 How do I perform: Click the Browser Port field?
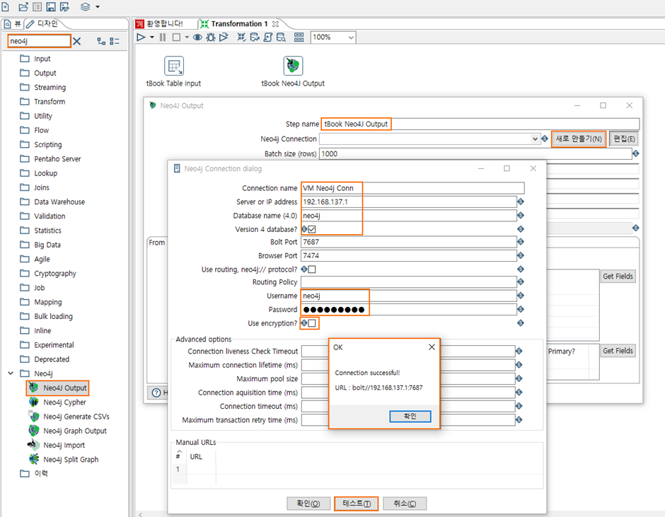pos(408,256)
